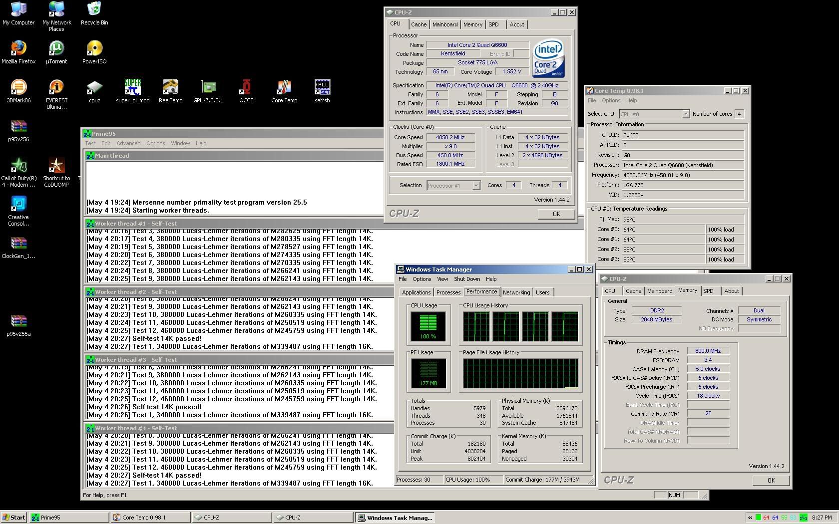This screenshot has height=524, width=839.
Task: Open Prime95 Options menu
Action: click(x=155, y=143)
